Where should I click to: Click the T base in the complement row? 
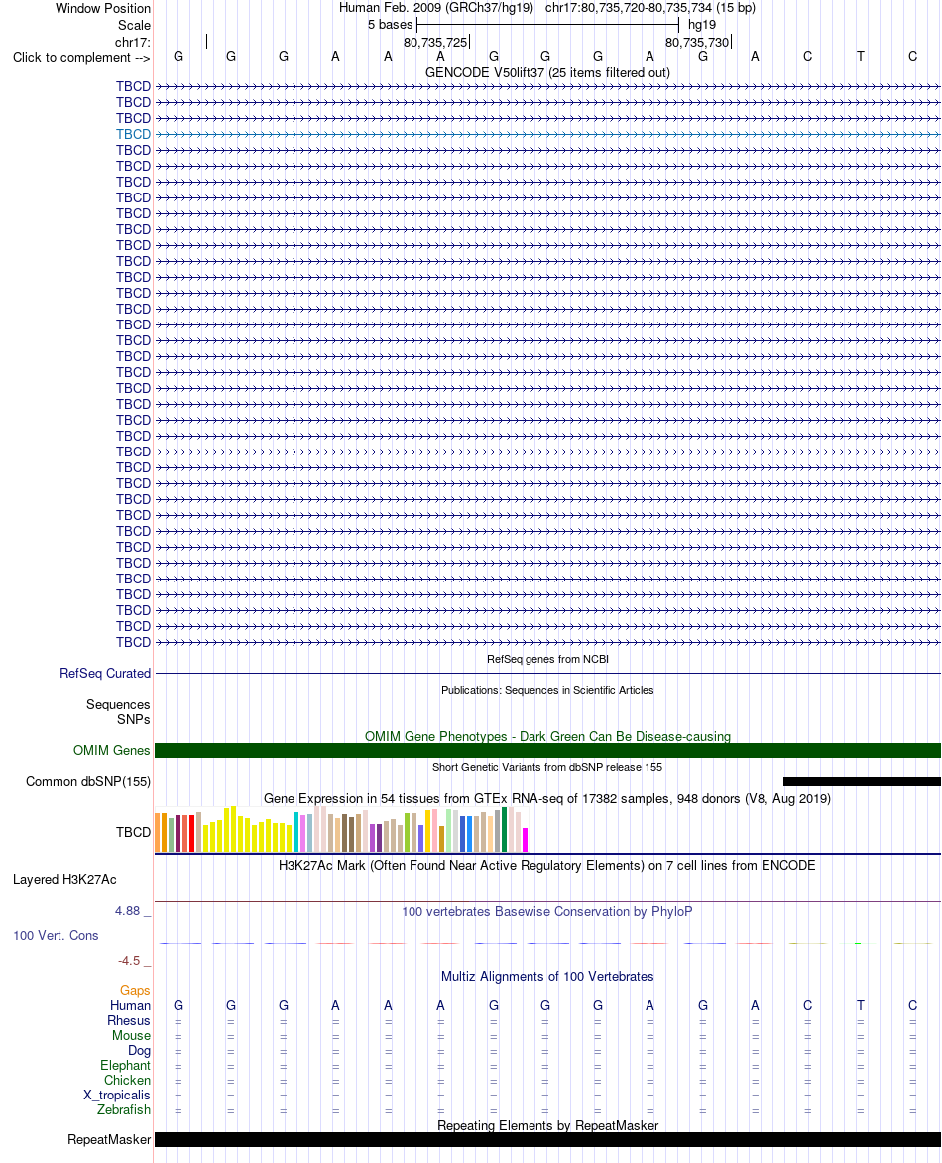[861, 57]
